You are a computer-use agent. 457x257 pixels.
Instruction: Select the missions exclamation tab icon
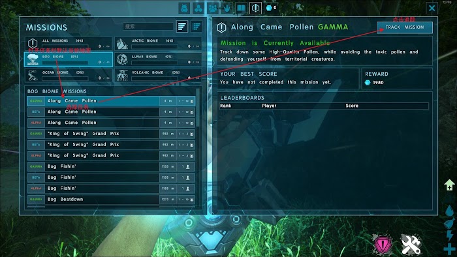coord(255,8)
